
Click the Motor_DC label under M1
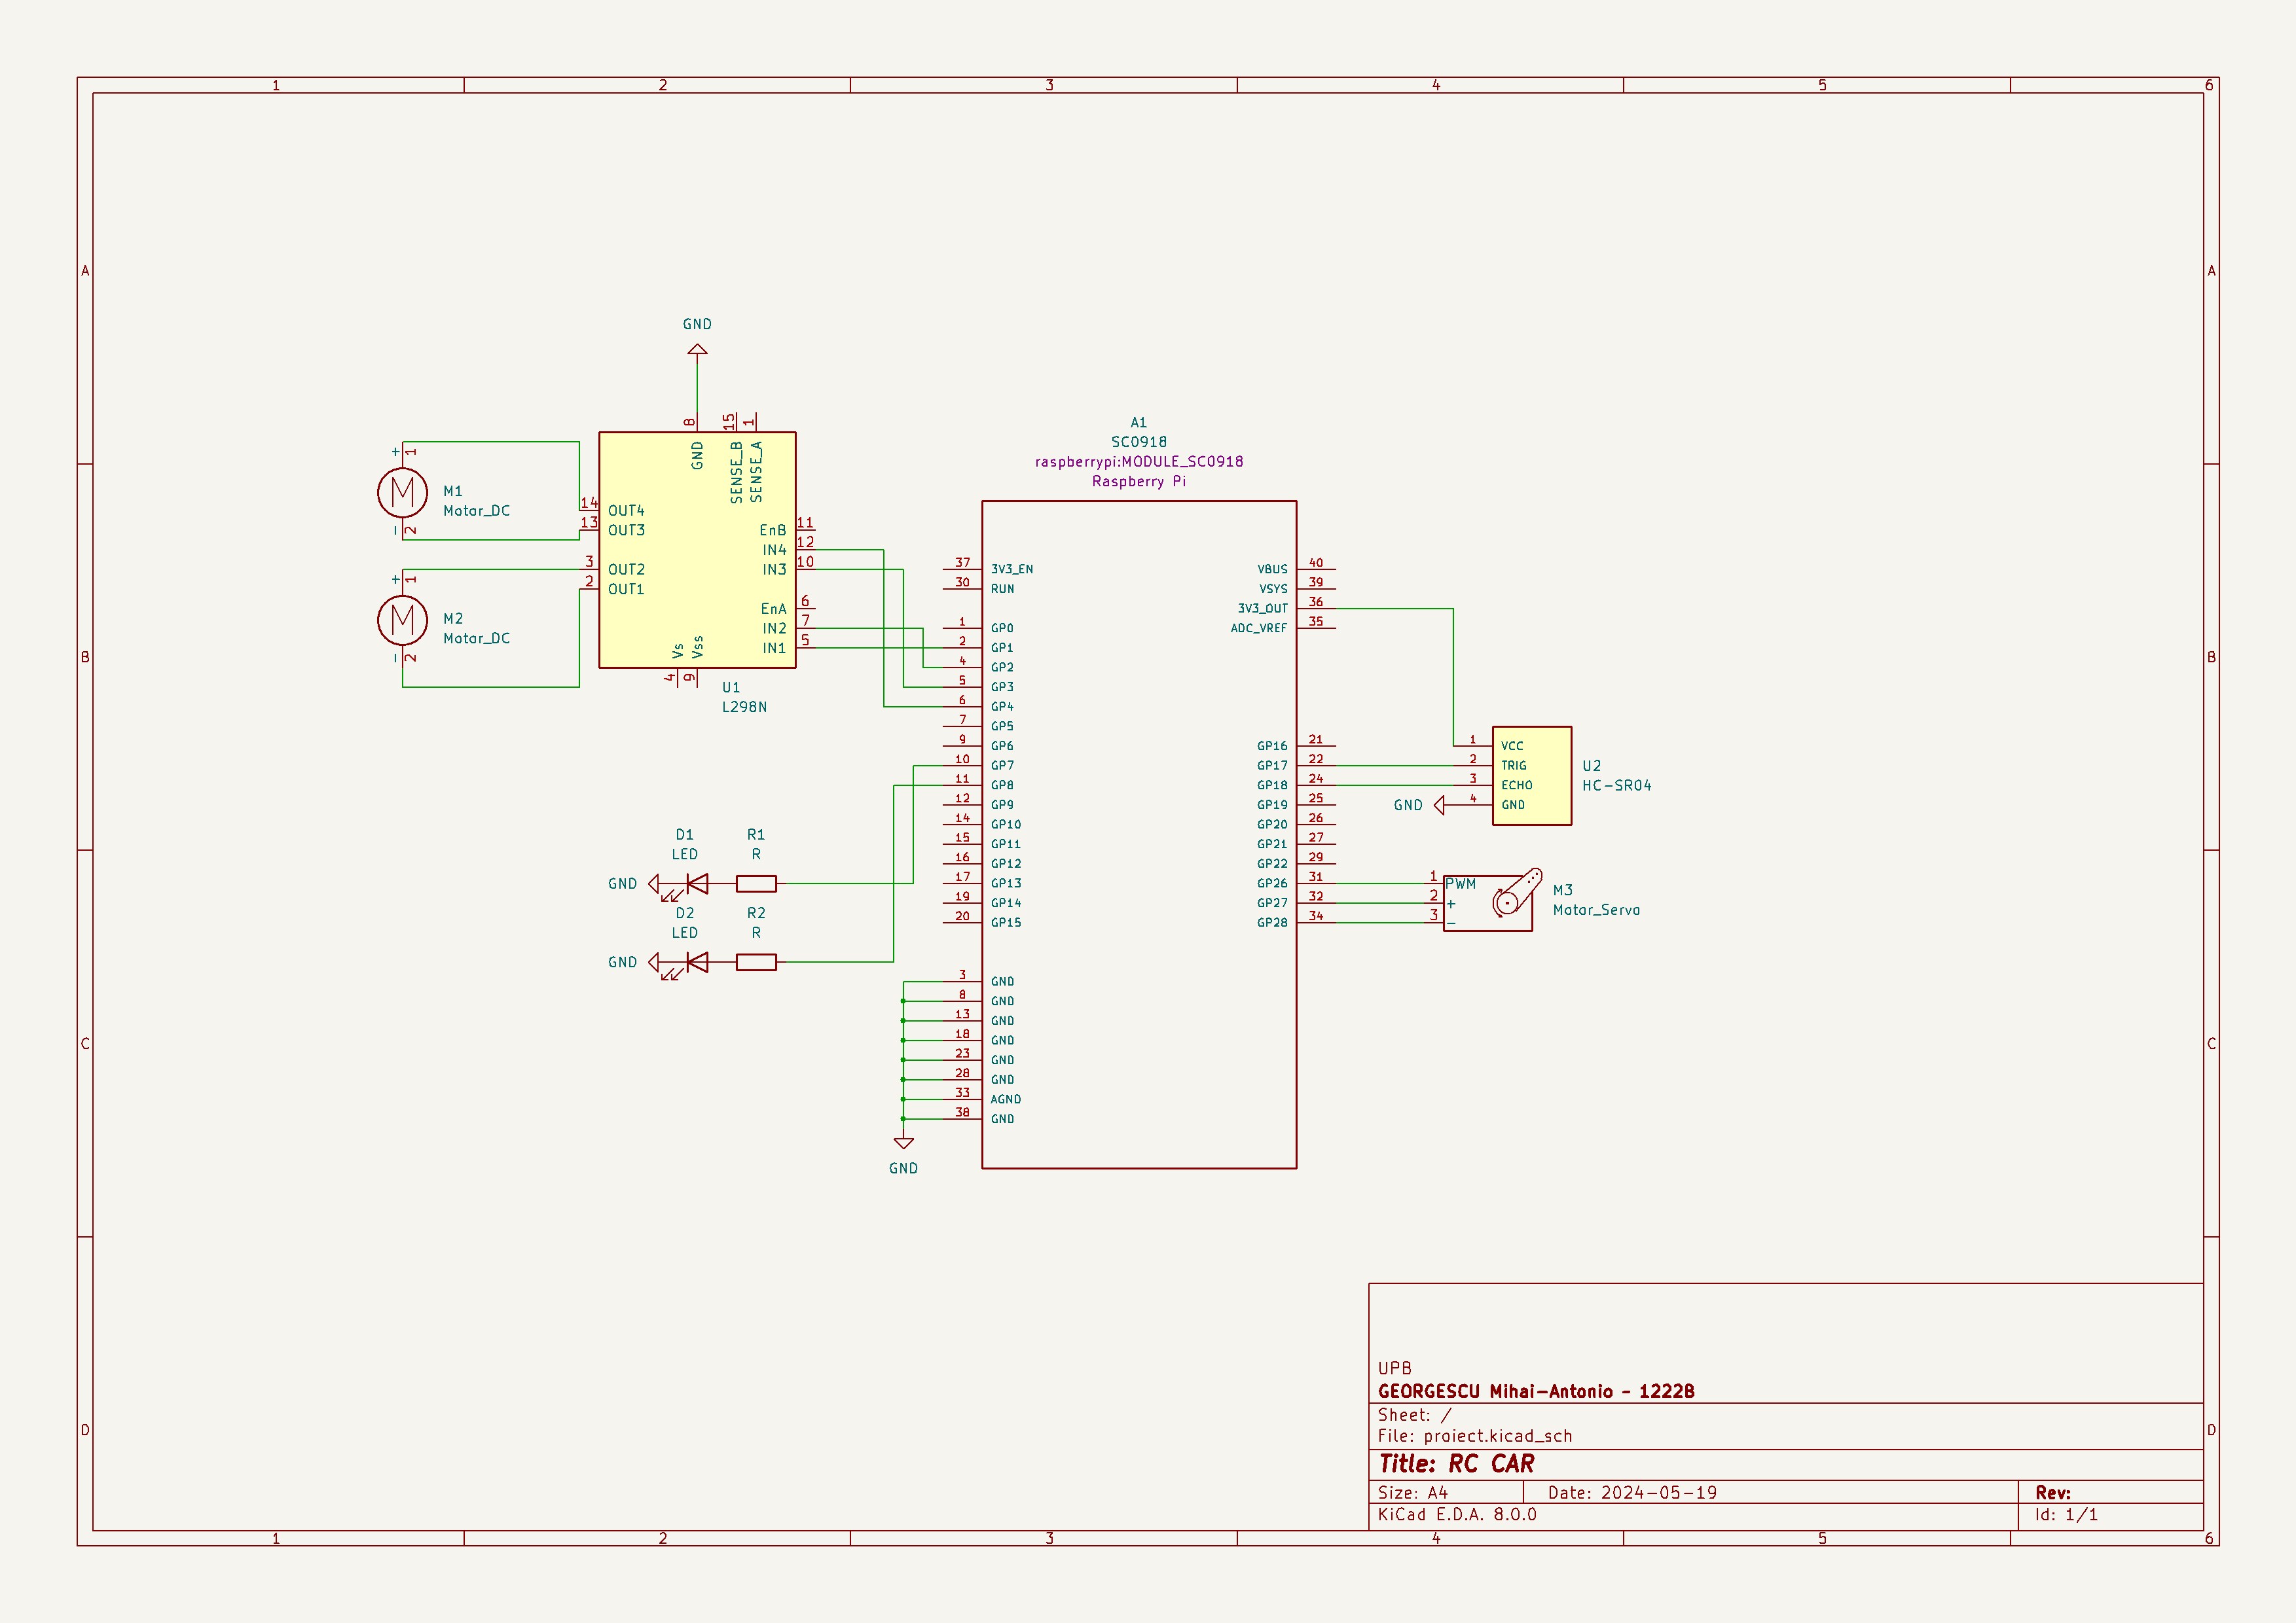(x=476, y=510)
